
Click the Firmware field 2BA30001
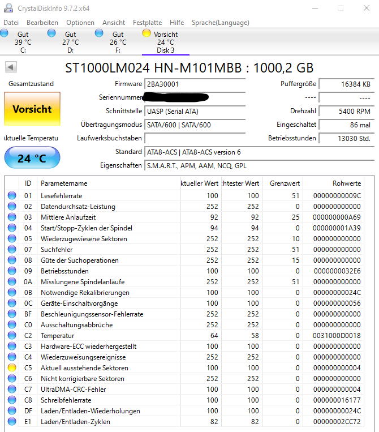[195, 84]
